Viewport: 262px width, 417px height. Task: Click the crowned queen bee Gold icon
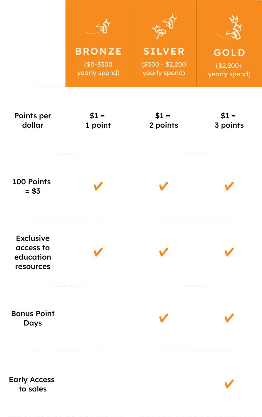click(x=231, y=28)
